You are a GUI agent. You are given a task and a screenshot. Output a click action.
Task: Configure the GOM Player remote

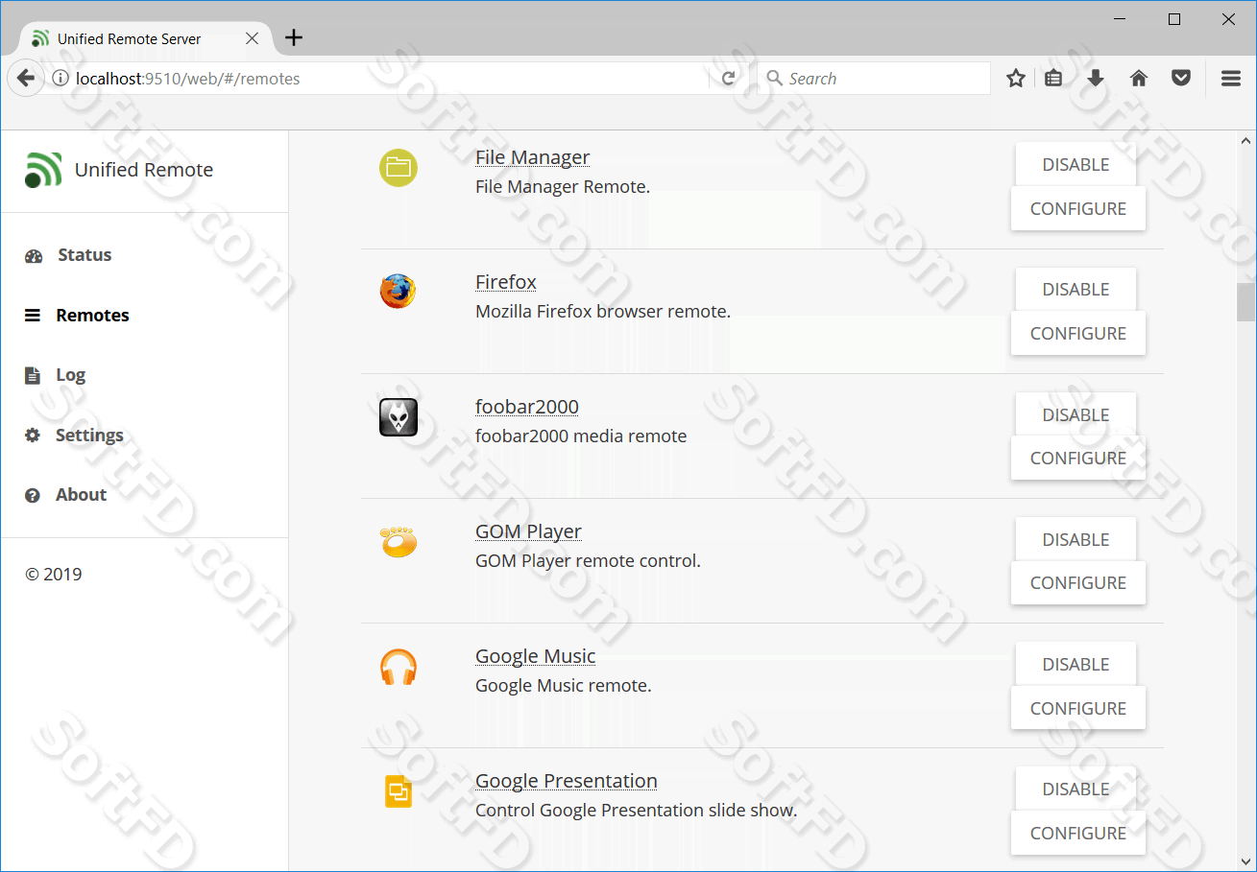pos(1078,583)
